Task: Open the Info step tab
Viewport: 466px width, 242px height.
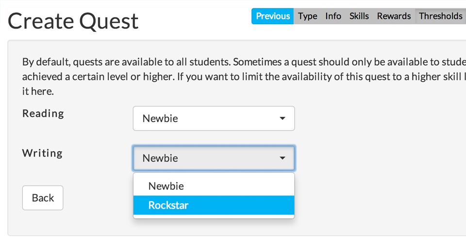Action: (x=333, y=16)
